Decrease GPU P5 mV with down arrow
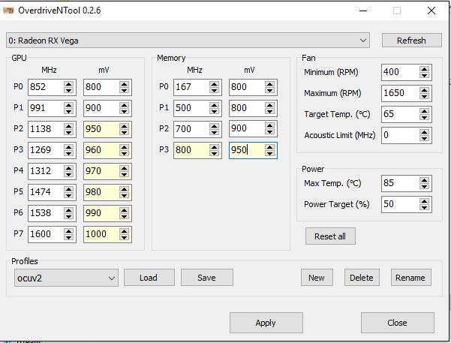 (x=125, y=195)
